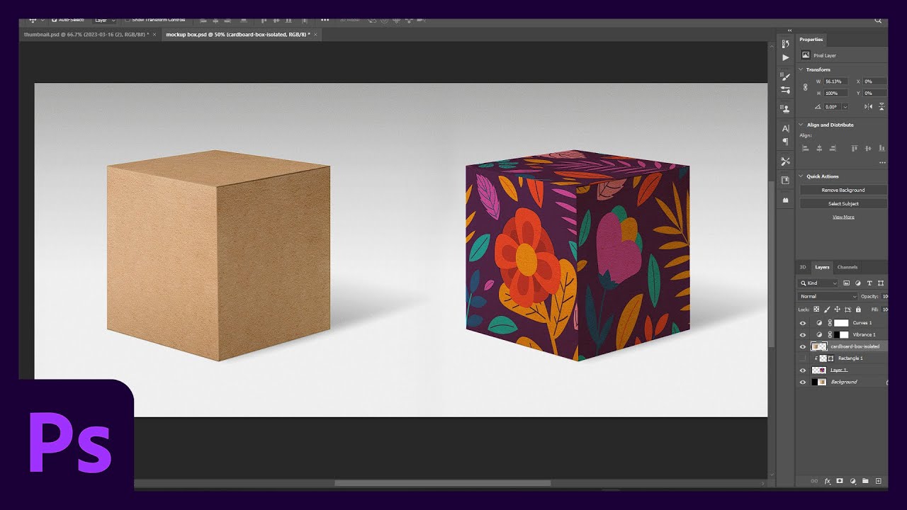Open the Character panel icon
This screenshot has width=907, height=510.
[x=785, y=128]
